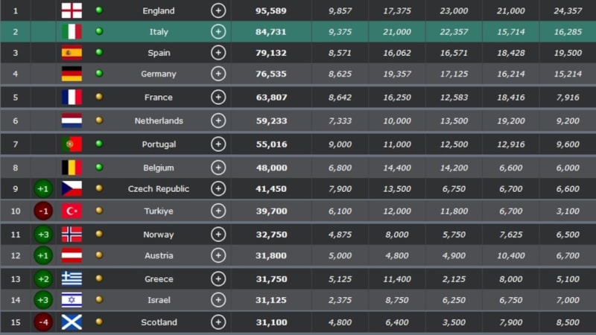Open the Belgium country name link
The width and height of the screenshot is (596, 335).
pyautogui.click(x=158, y=167)
